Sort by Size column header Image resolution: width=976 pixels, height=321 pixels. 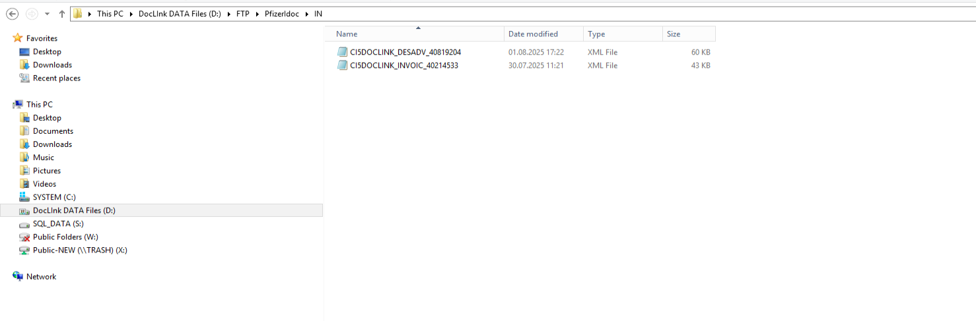point(689,34)
